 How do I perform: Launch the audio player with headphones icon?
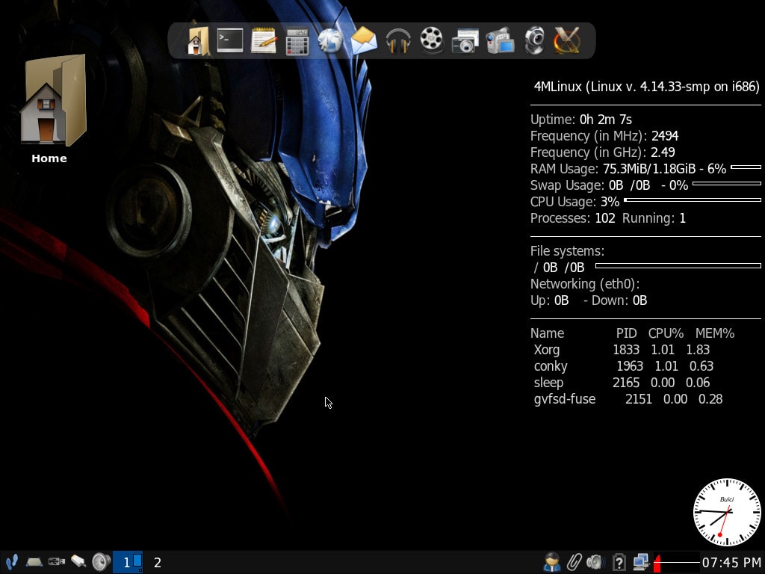397,41
